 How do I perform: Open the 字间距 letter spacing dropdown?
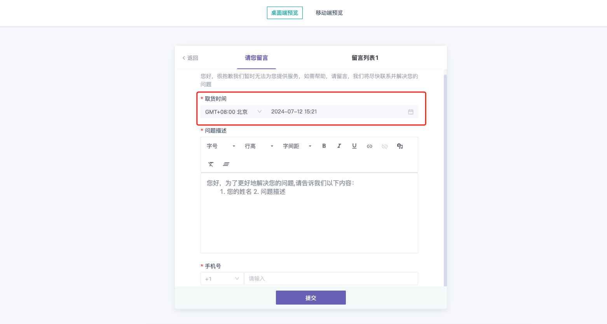[x=297, y=146]
